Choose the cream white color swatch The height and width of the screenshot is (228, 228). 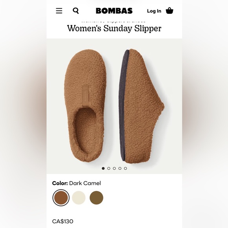(79, 198)
